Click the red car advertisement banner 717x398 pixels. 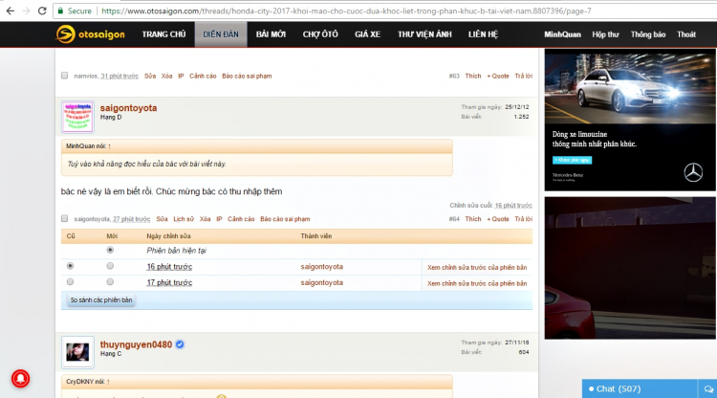point(630,268)
